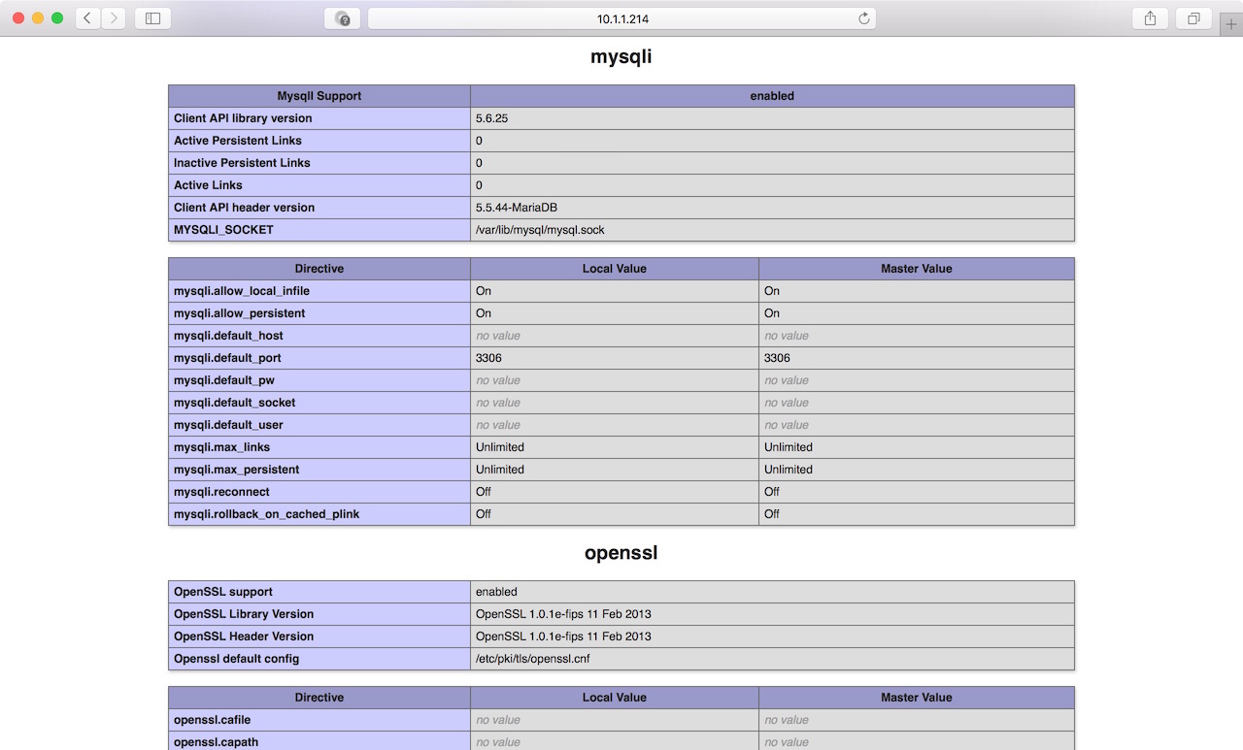Viewport: 1243px width, 750px height.
Task: Click the address bar showing 10.1.1.214
Action: [x=621, y=18]
